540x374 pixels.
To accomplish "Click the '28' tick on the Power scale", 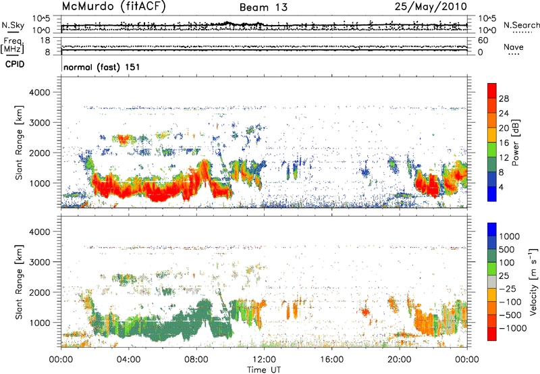I will 504,99.
